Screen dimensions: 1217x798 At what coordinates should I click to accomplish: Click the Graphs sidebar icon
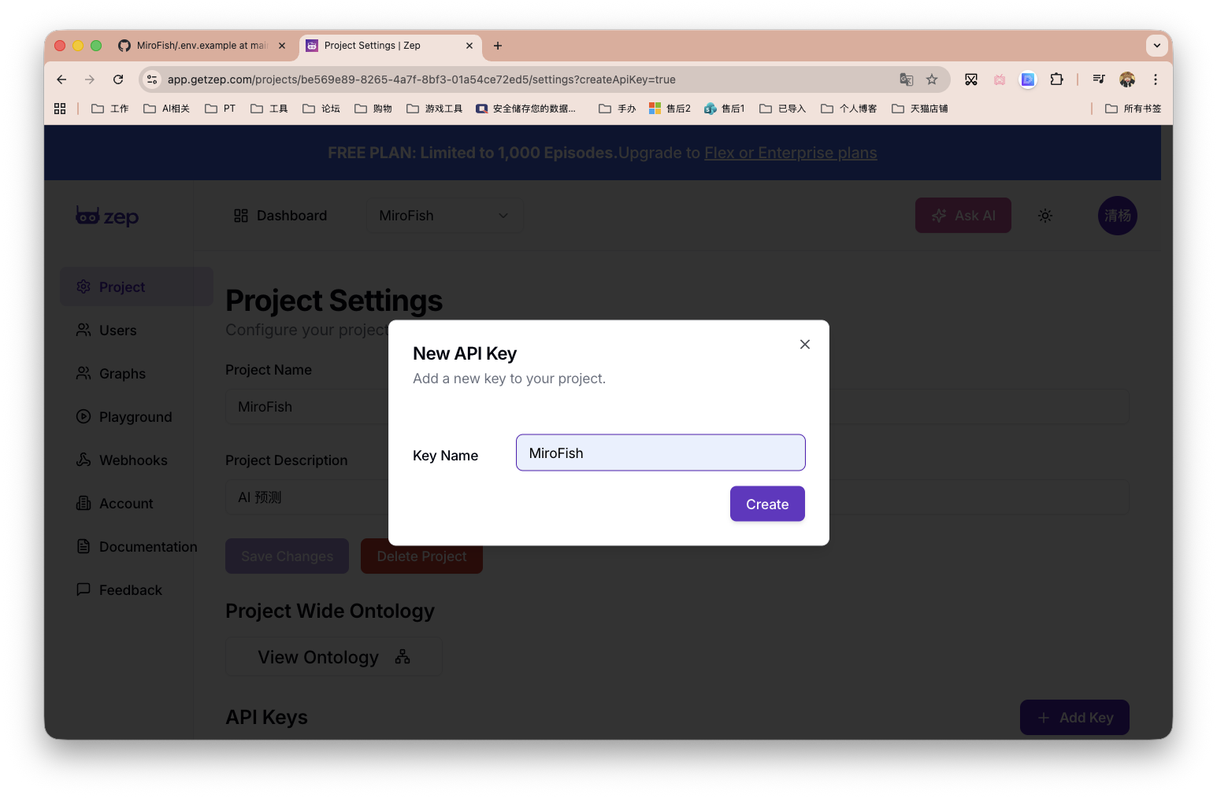click(83, 373)
